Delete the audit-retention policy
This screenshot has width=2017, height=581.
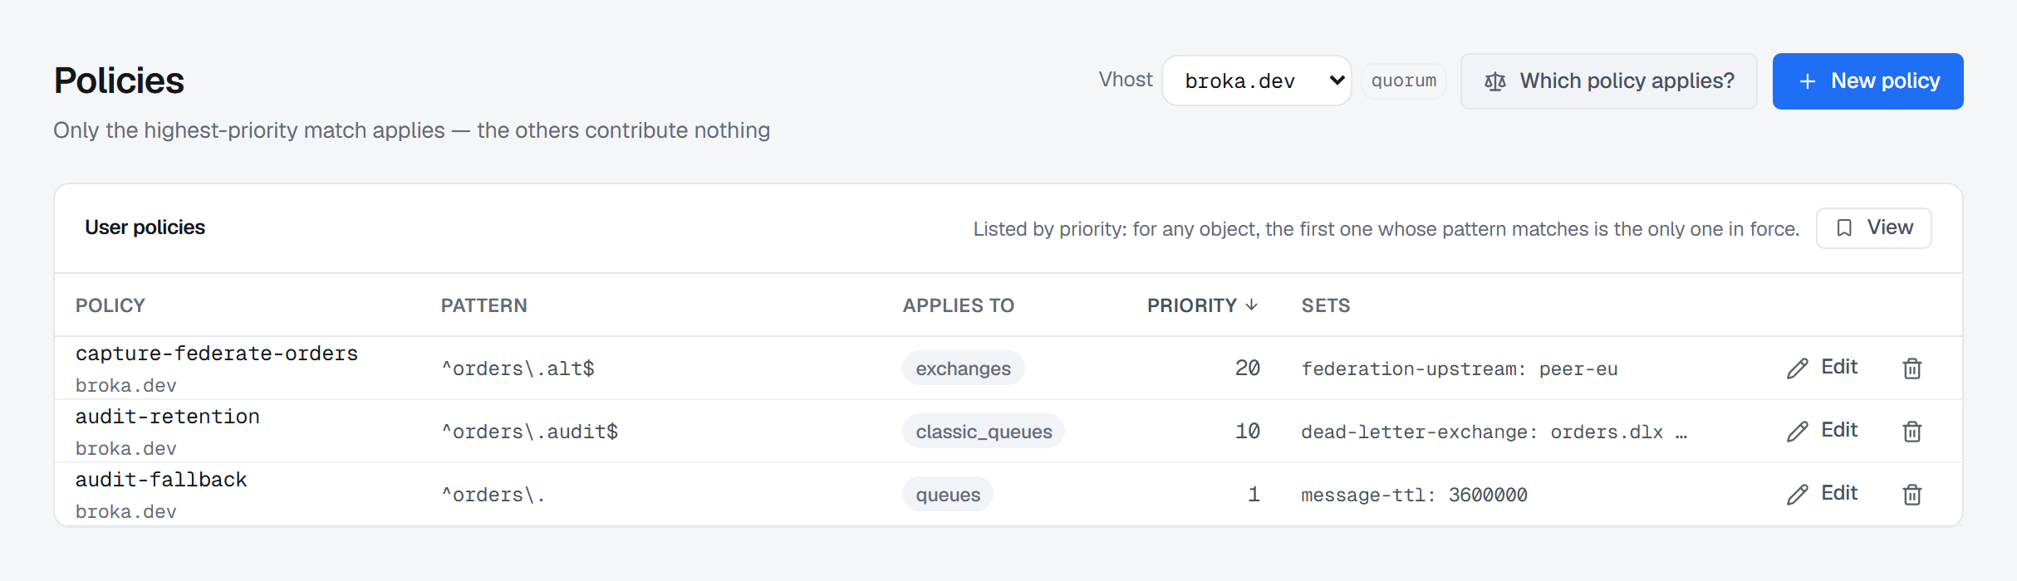coord(1911,431)
